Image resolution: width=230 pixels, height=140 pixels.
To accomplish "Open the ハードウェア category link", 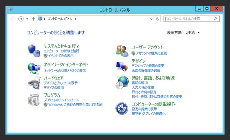I will 54,78.
